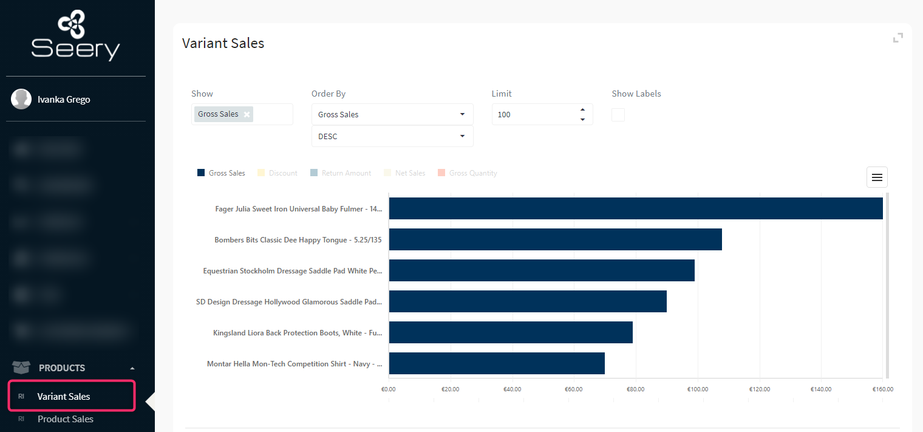
Task: Click the €160.00 axis label
Action: click(883, 389)
